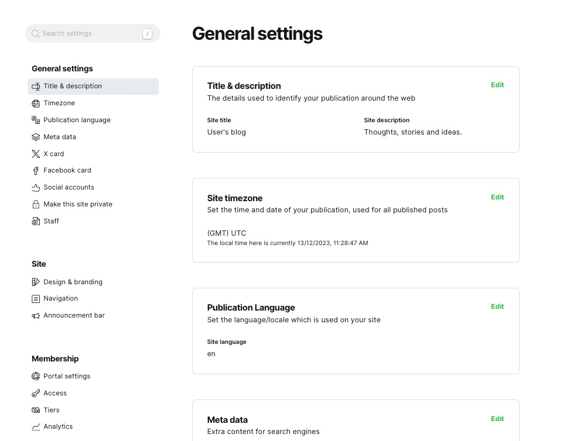Click the Announcement bar megaphone icon
The image size is (577, 441).
[x=36, y=315]
